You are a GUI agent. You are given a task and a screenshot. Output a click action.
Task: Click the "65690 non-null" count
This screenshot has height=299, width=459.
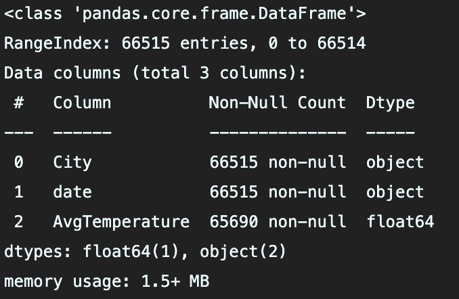pyautogui.click(x=277, y=222)
